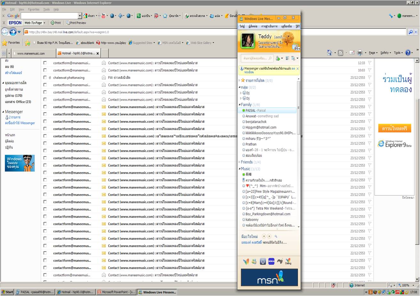Click the IE search magnifier button
Image resolution: width=420 pixels, height=296 pixels.
point(411,32)
